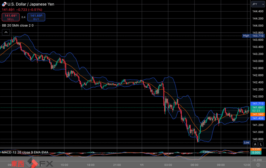The height and width of the screenshot is (168, 266).
Task: Click the Low price label tag
Action: point(247,142)
